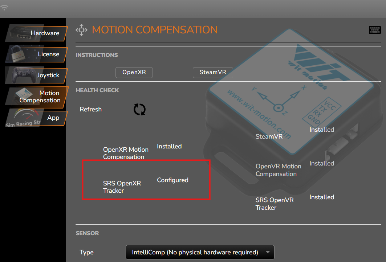386x262 pixels.
Task: Click the INSTRUCTIONS section heading
Action: click(97, 55)
